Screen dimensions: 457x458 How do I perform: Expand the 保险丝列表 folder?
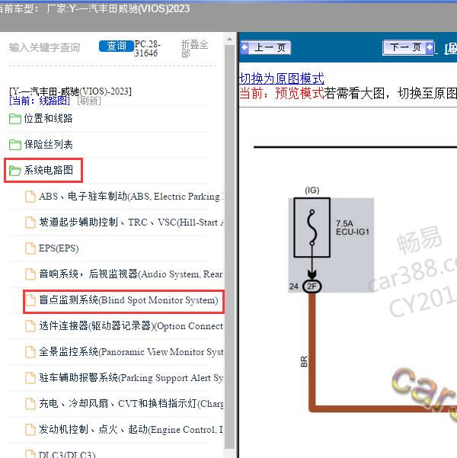[48, 144]
